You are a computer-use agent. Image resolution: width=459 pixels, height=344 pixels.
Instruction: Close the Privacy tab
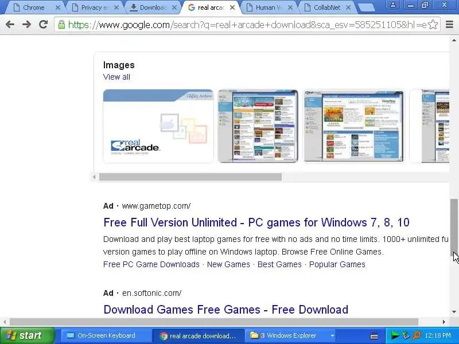click(x=116, y=8)
